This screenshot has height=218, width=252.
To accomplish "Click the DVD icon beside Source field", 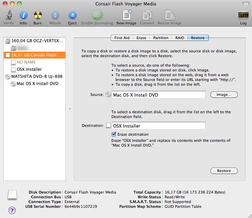I will tap(108, 95).
